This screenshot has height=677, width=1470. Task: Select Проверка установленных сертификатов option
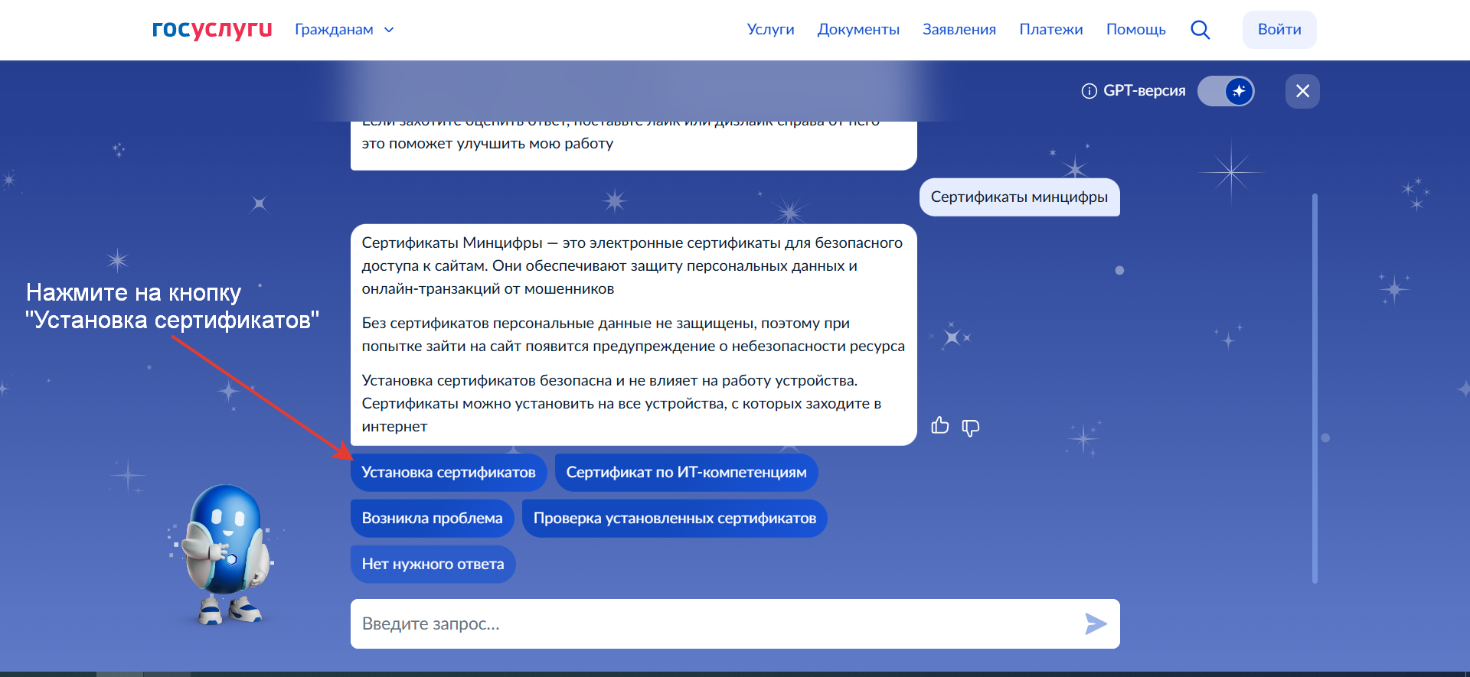point(675,519)
